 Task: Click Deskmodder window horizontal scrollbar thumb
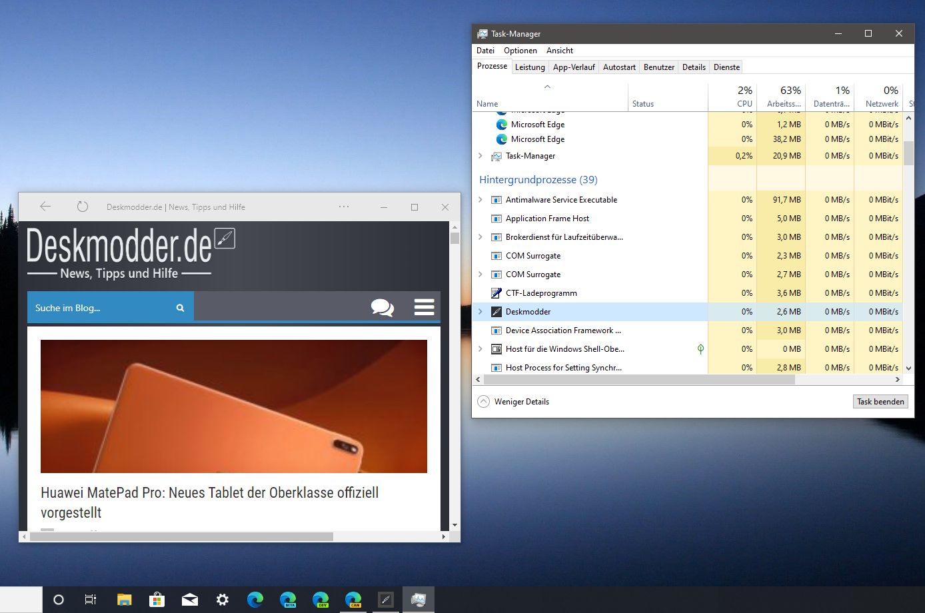point(181,536)
